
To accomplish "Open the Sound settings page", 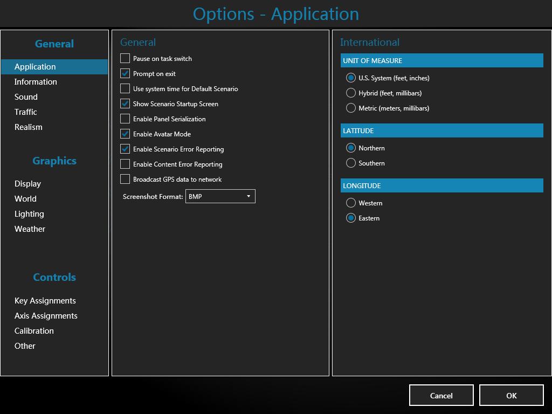I will click(x=26, y=97).
